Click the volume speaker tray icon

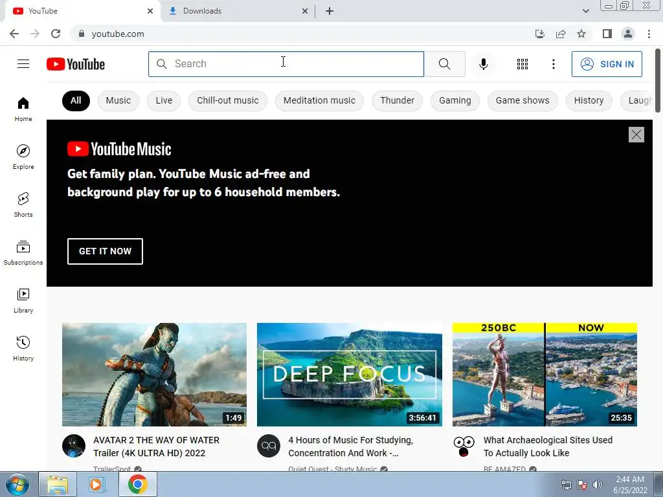(598, 485)
